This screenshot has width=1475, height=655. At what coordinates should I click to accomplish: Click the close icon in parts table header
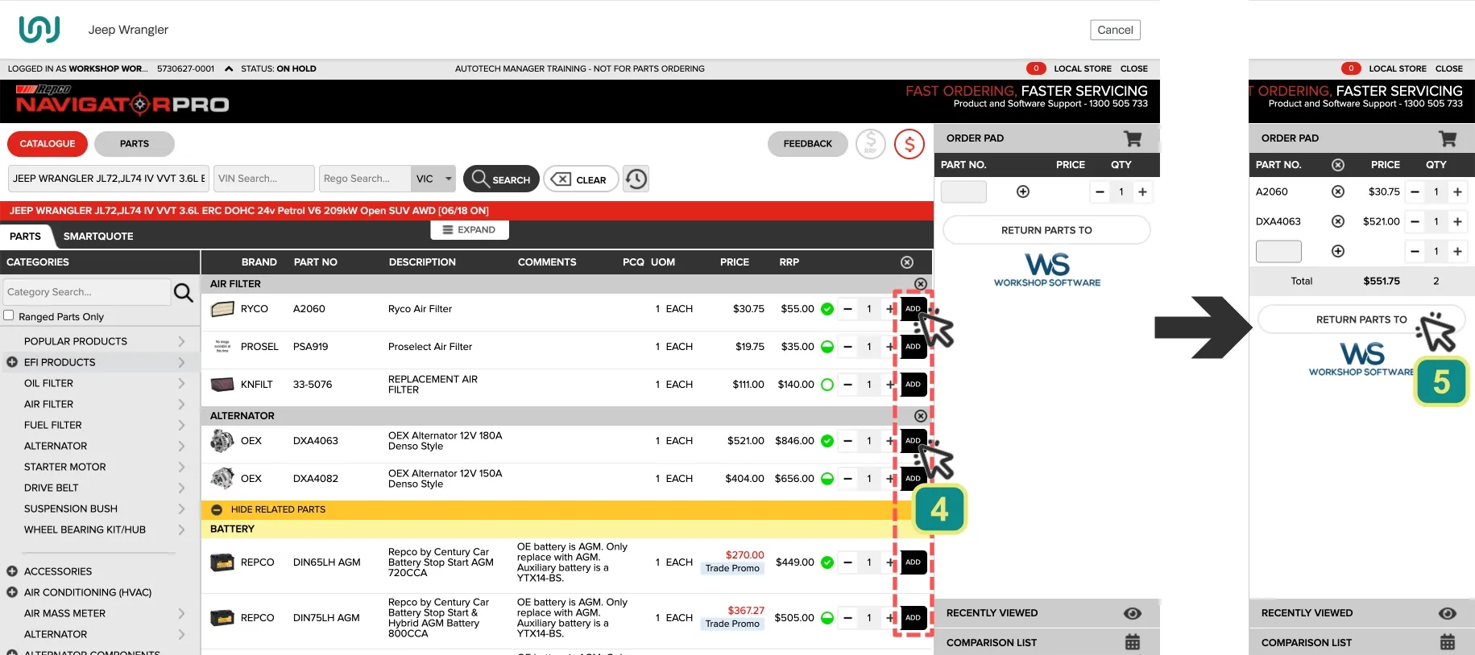tap(907, 262)
